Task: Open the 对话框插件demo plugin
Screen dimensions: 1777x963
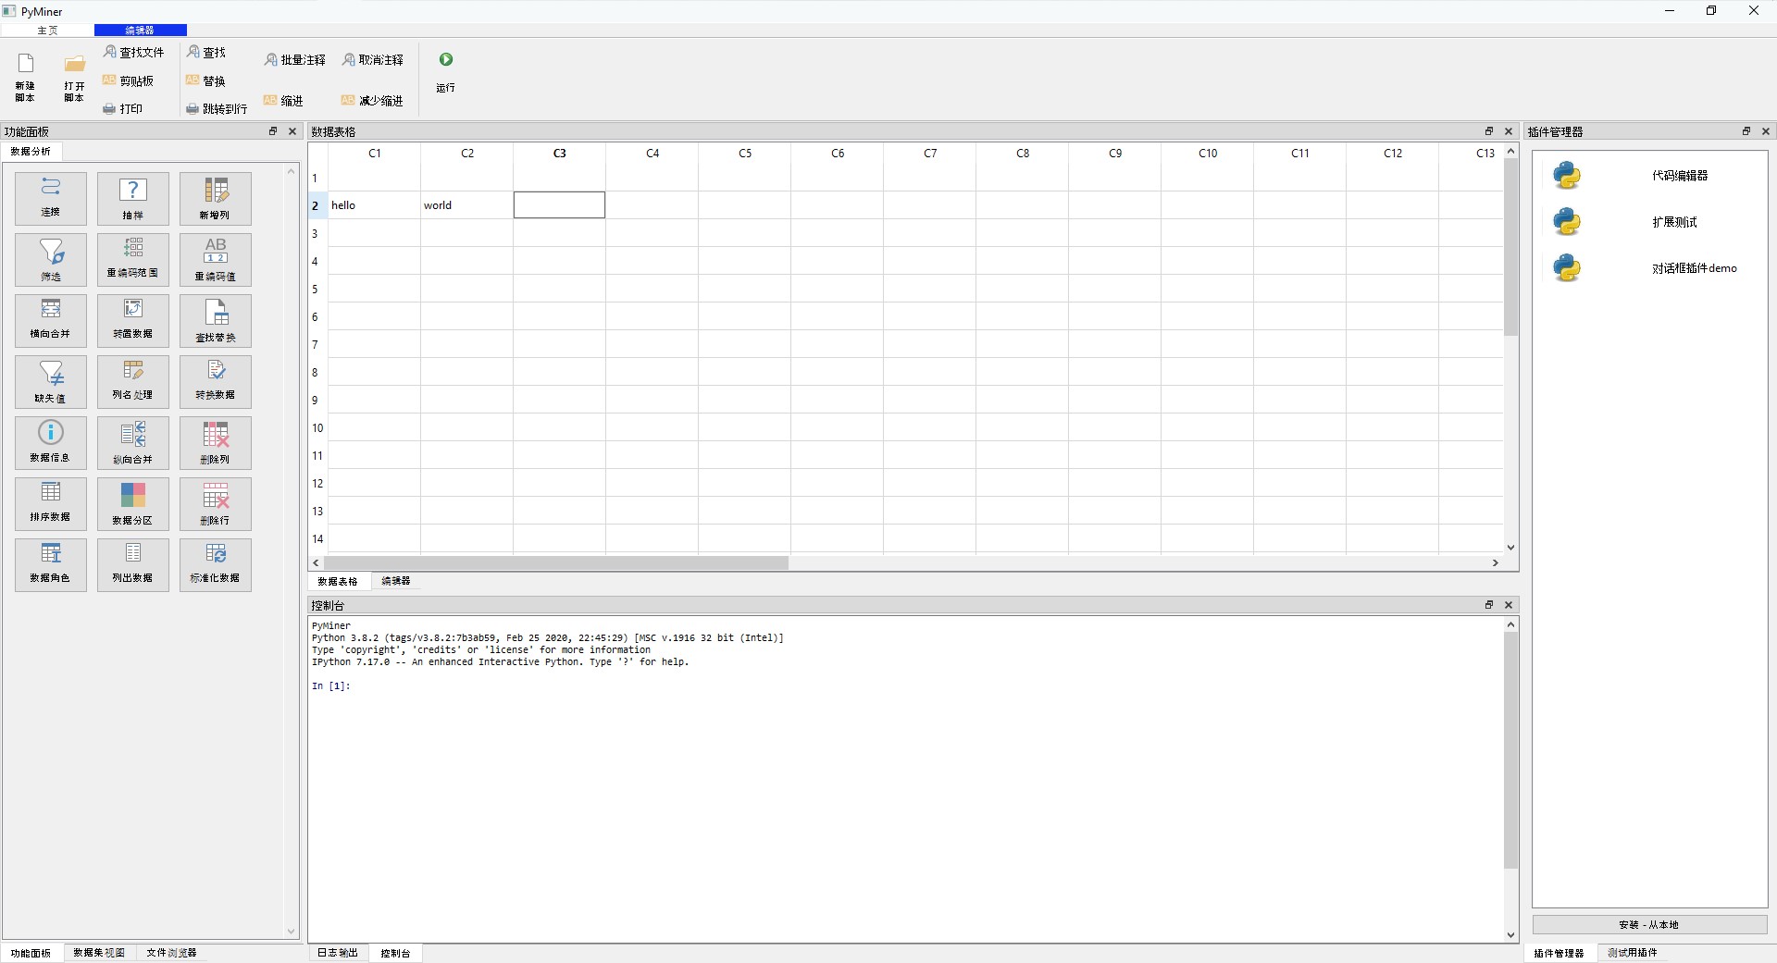Action: (x=1649, y=268)
